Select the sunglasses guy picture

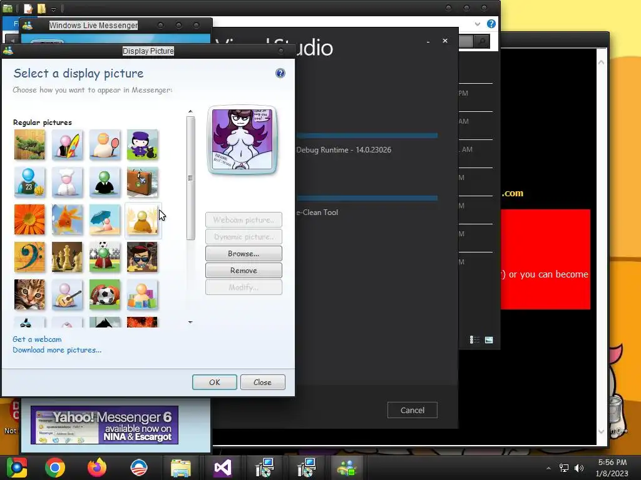click(x=142, y=257)
